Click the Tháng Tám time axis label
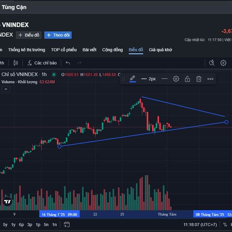The width and height of the screenshot is (232, 232). click(x=167, y=214)
